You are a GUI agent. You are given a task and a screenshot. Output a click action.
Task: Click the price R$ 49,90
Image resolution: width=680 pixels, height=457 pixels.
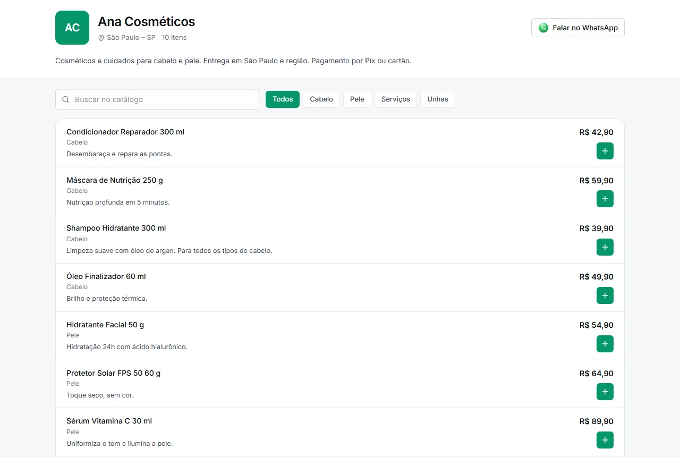(597, 277)
